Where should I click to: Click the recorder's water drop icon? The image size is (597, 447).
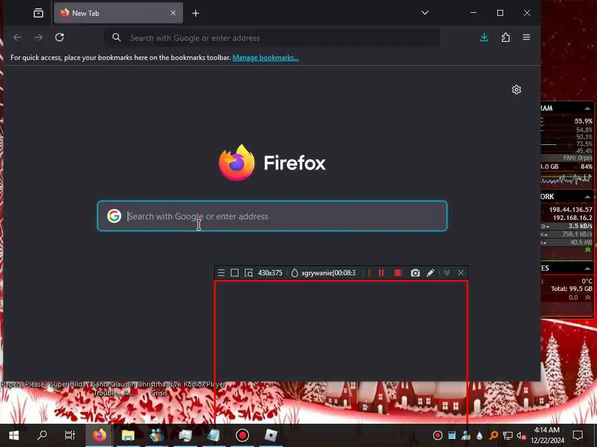(294, 273)
